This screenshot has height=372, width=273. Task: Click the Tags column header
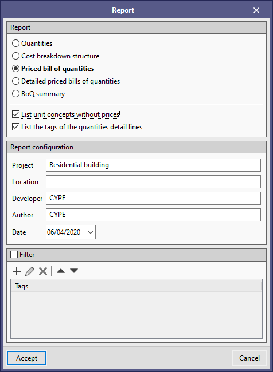pos(136,286)
